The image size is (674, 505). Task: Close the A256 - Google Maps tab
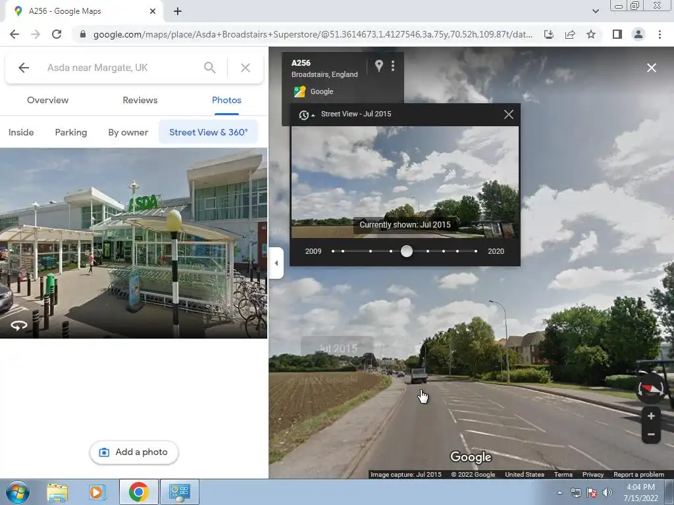tap(153, 11)
